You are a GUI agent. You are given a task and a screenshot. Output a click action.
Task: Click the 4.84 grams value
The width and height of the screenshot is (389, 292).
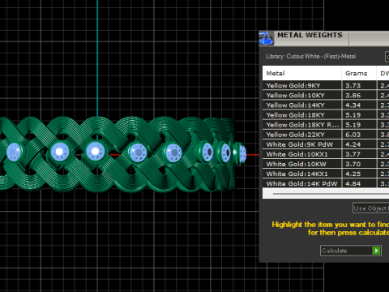coord(353,183)
